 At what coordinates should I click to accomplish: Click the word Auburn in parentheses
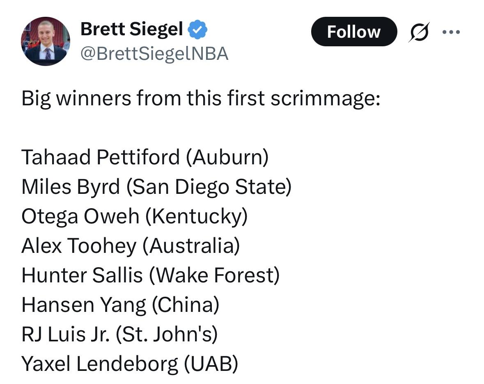coord(227,157)
